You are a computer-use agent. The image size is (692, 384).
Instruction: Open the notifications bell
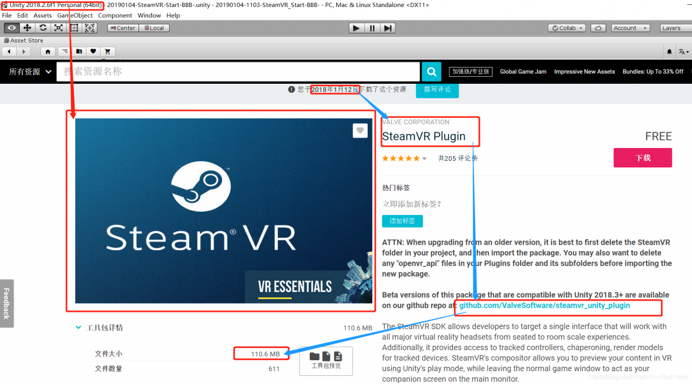(x=669, y=51)
